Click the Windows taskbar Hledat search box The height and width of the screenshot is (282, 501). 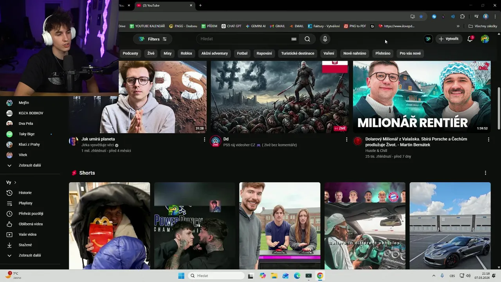pyautogui.click(x=217, y=276)
